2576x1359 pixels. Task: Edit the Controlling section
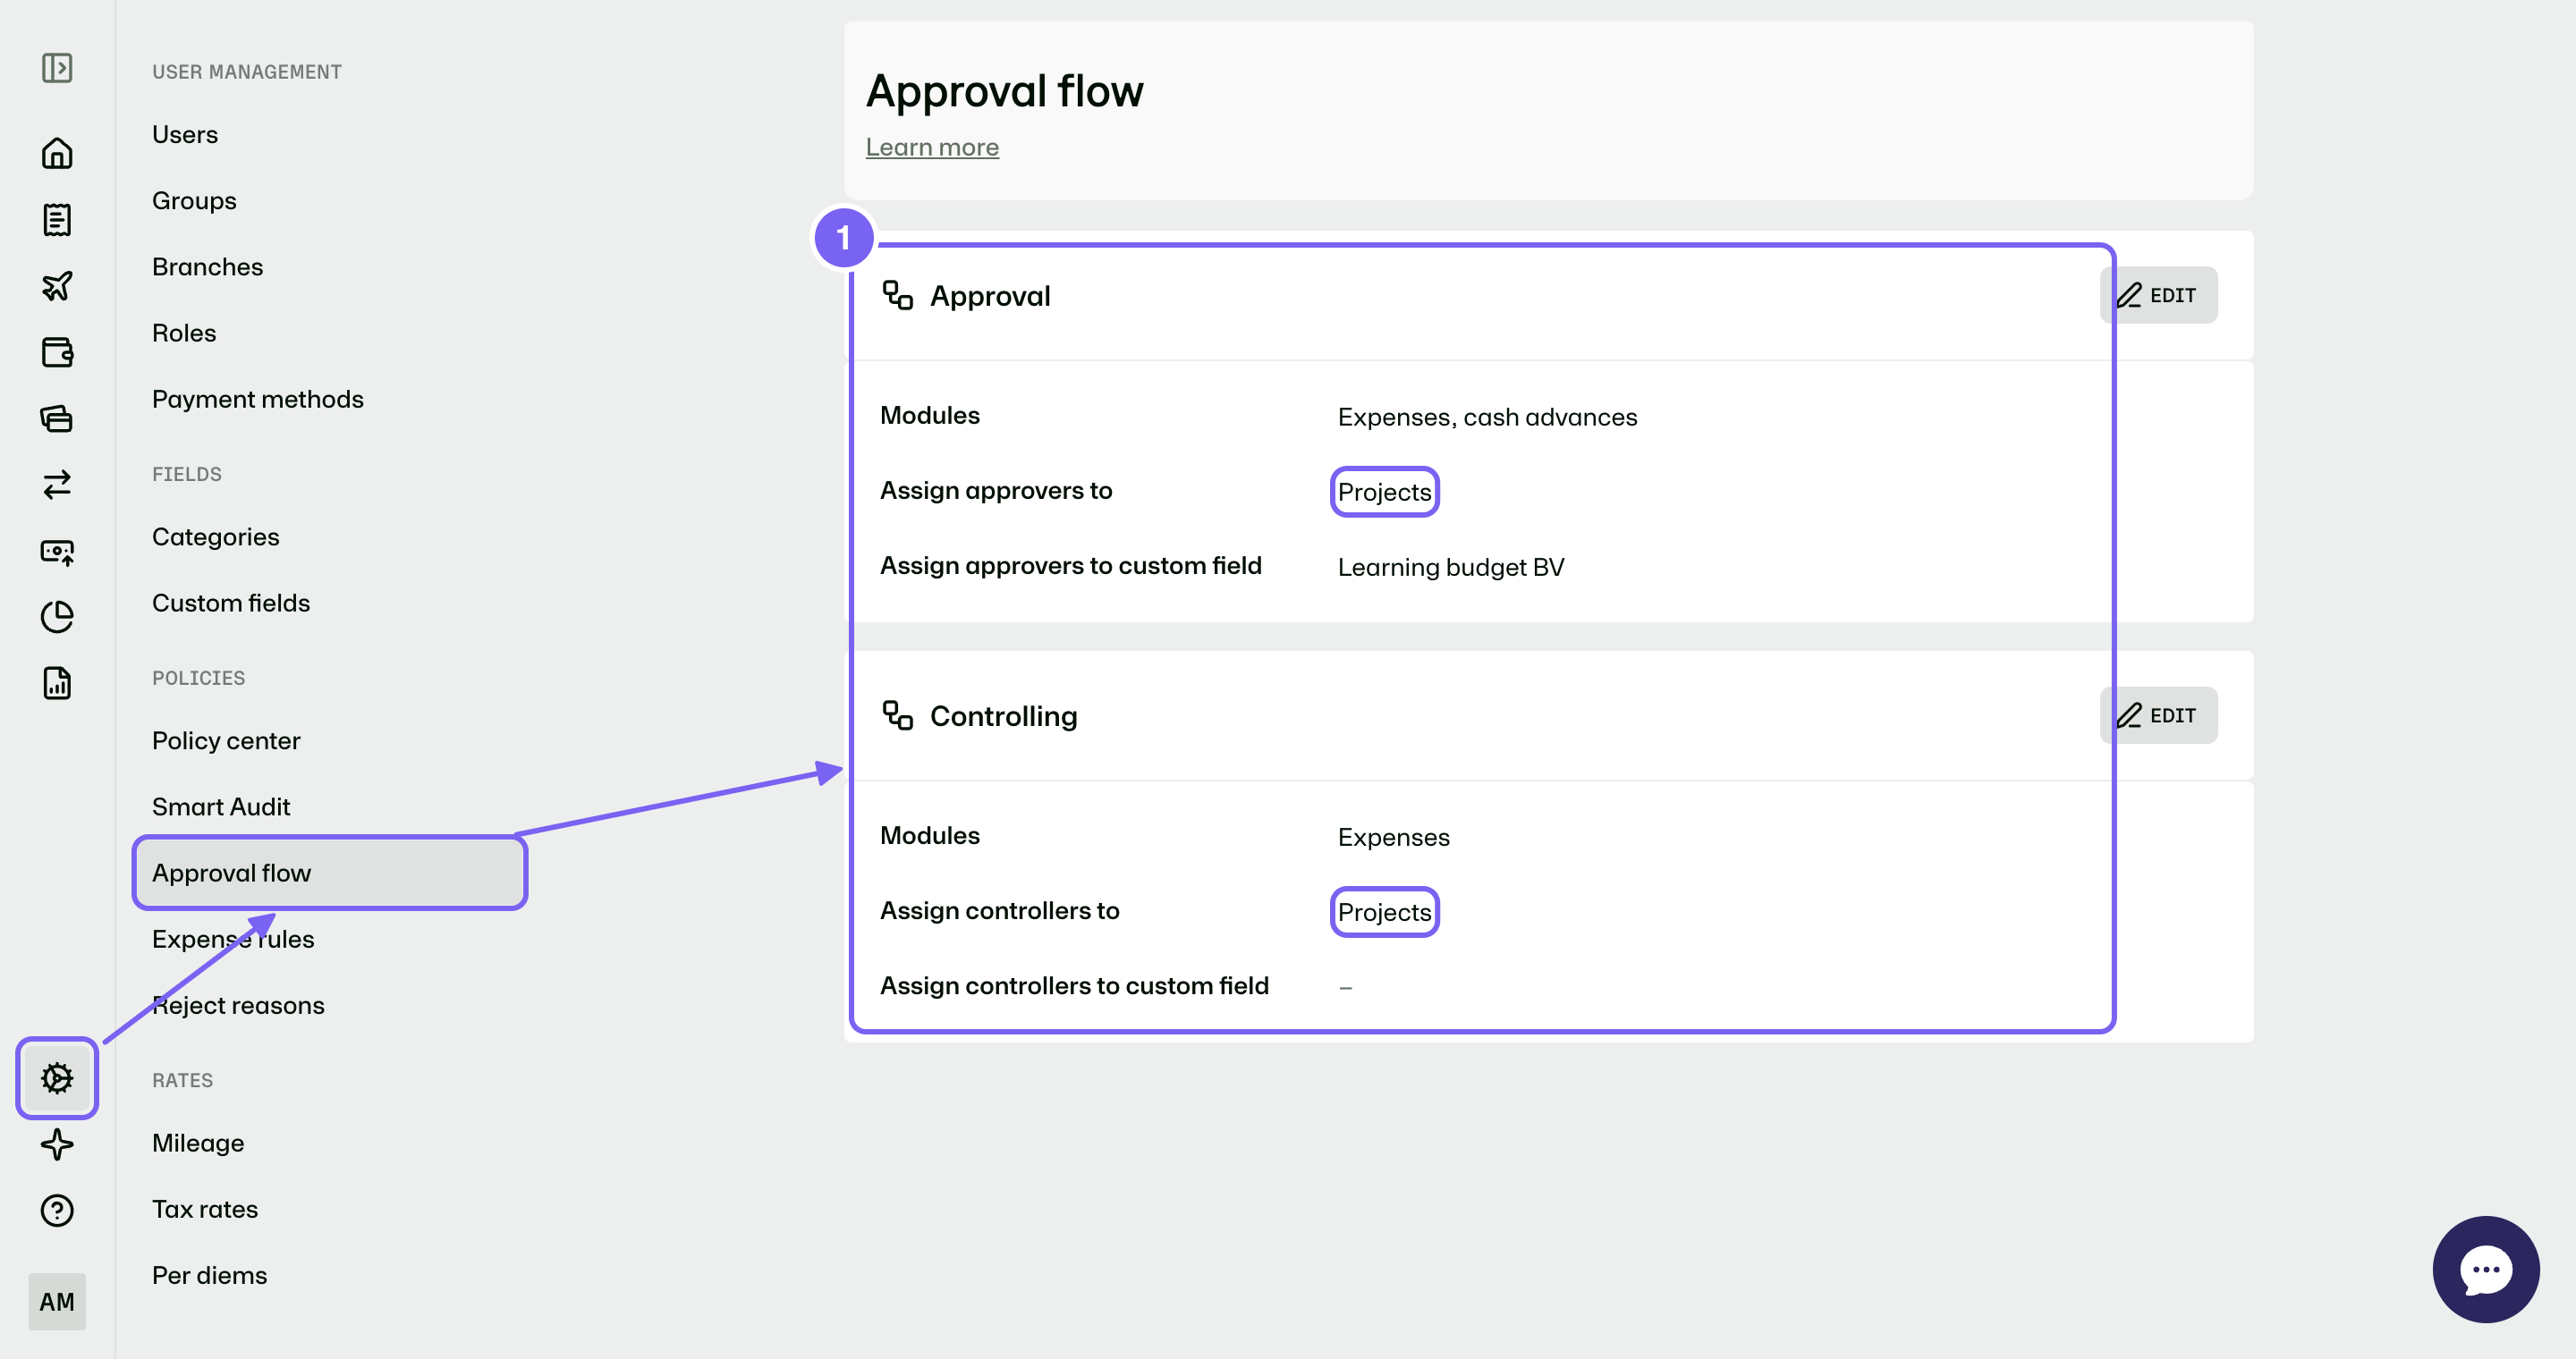coord(2158,715)
